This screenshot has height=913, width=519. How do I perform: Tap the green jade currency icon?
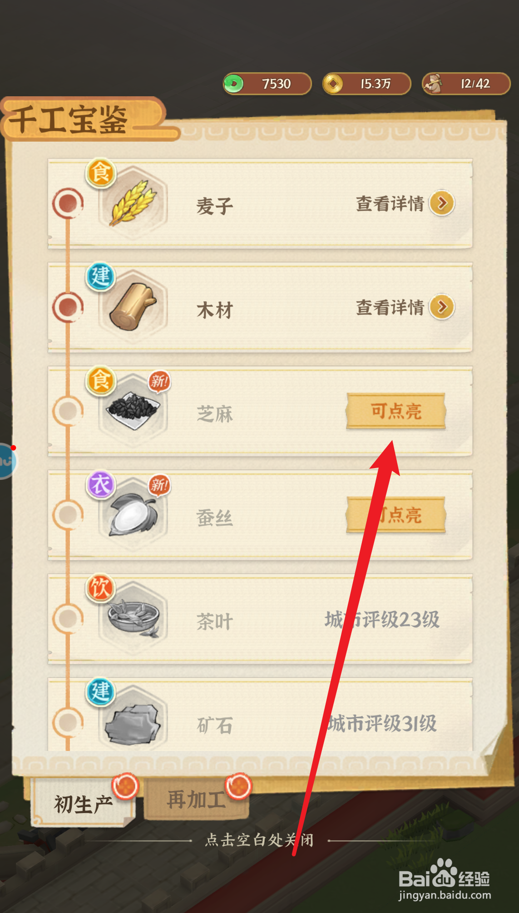click(234, 84)
